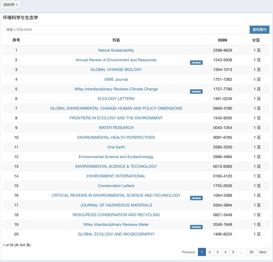Open Environmental Science and Ecotechnology link
The height and width of the screenshot is (262, 273).
click(x=116, y=157)
